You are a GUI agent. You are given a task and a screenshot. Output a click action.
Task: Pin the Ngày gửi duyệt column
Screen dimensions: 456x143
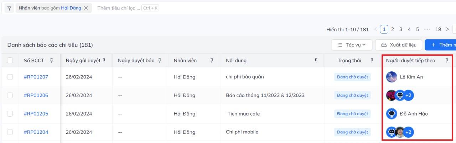pyautogui.click(x=104, y=60)
